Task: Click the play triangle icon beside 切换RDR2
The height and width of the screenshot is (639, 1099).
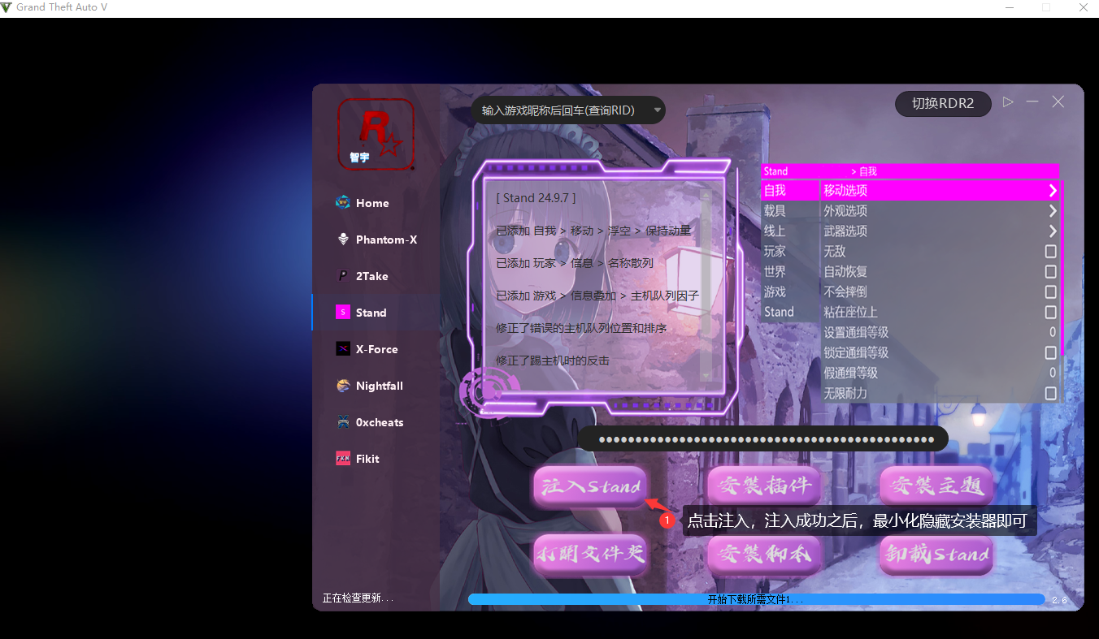Action: point(1008,102)
